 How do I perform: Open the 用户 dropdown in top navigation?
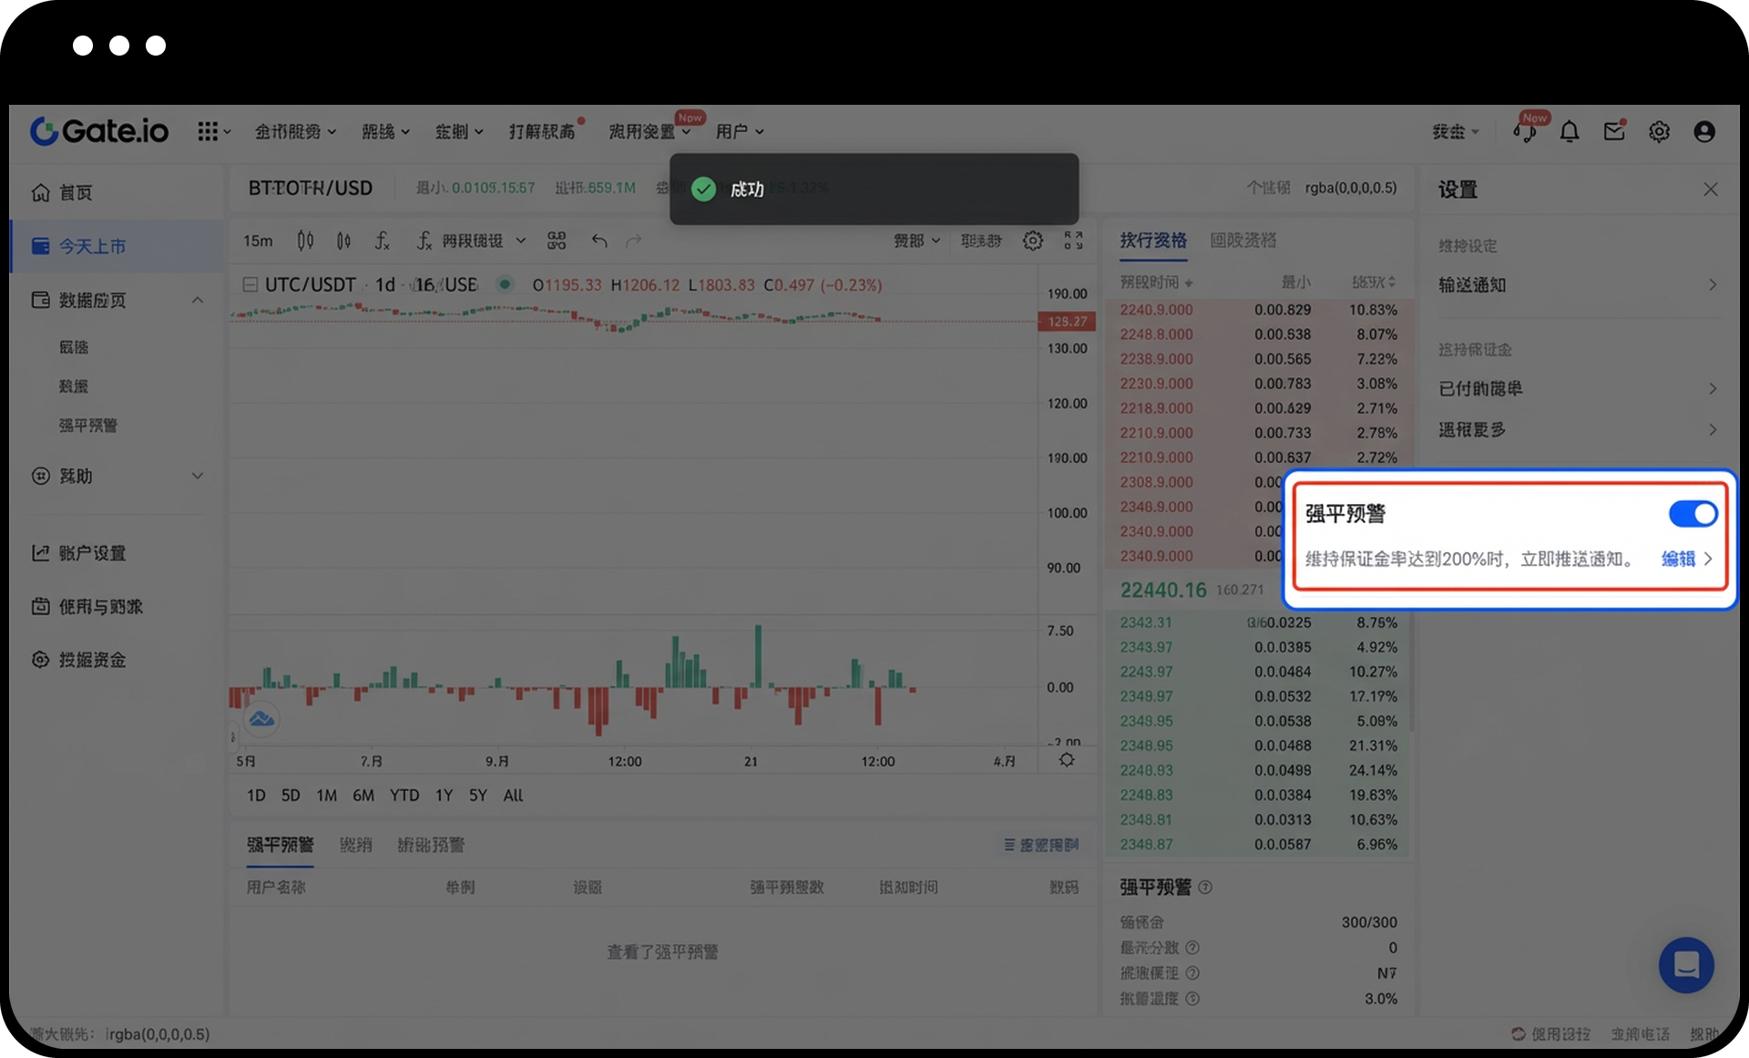pyautogui.click(x=740, y=132)
